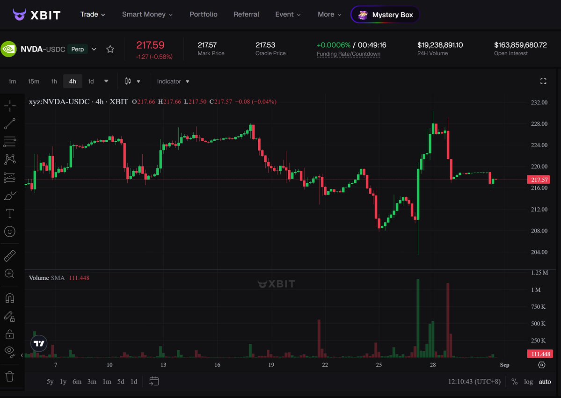
Task: Toggle stay in drawing mode pencil-lock
Action: [10, 317]
